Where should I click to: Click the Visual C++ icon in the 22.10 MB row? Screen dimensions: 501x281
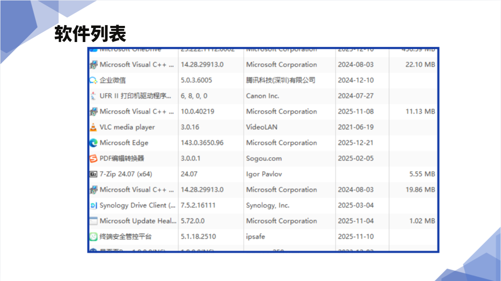point(93,65)
